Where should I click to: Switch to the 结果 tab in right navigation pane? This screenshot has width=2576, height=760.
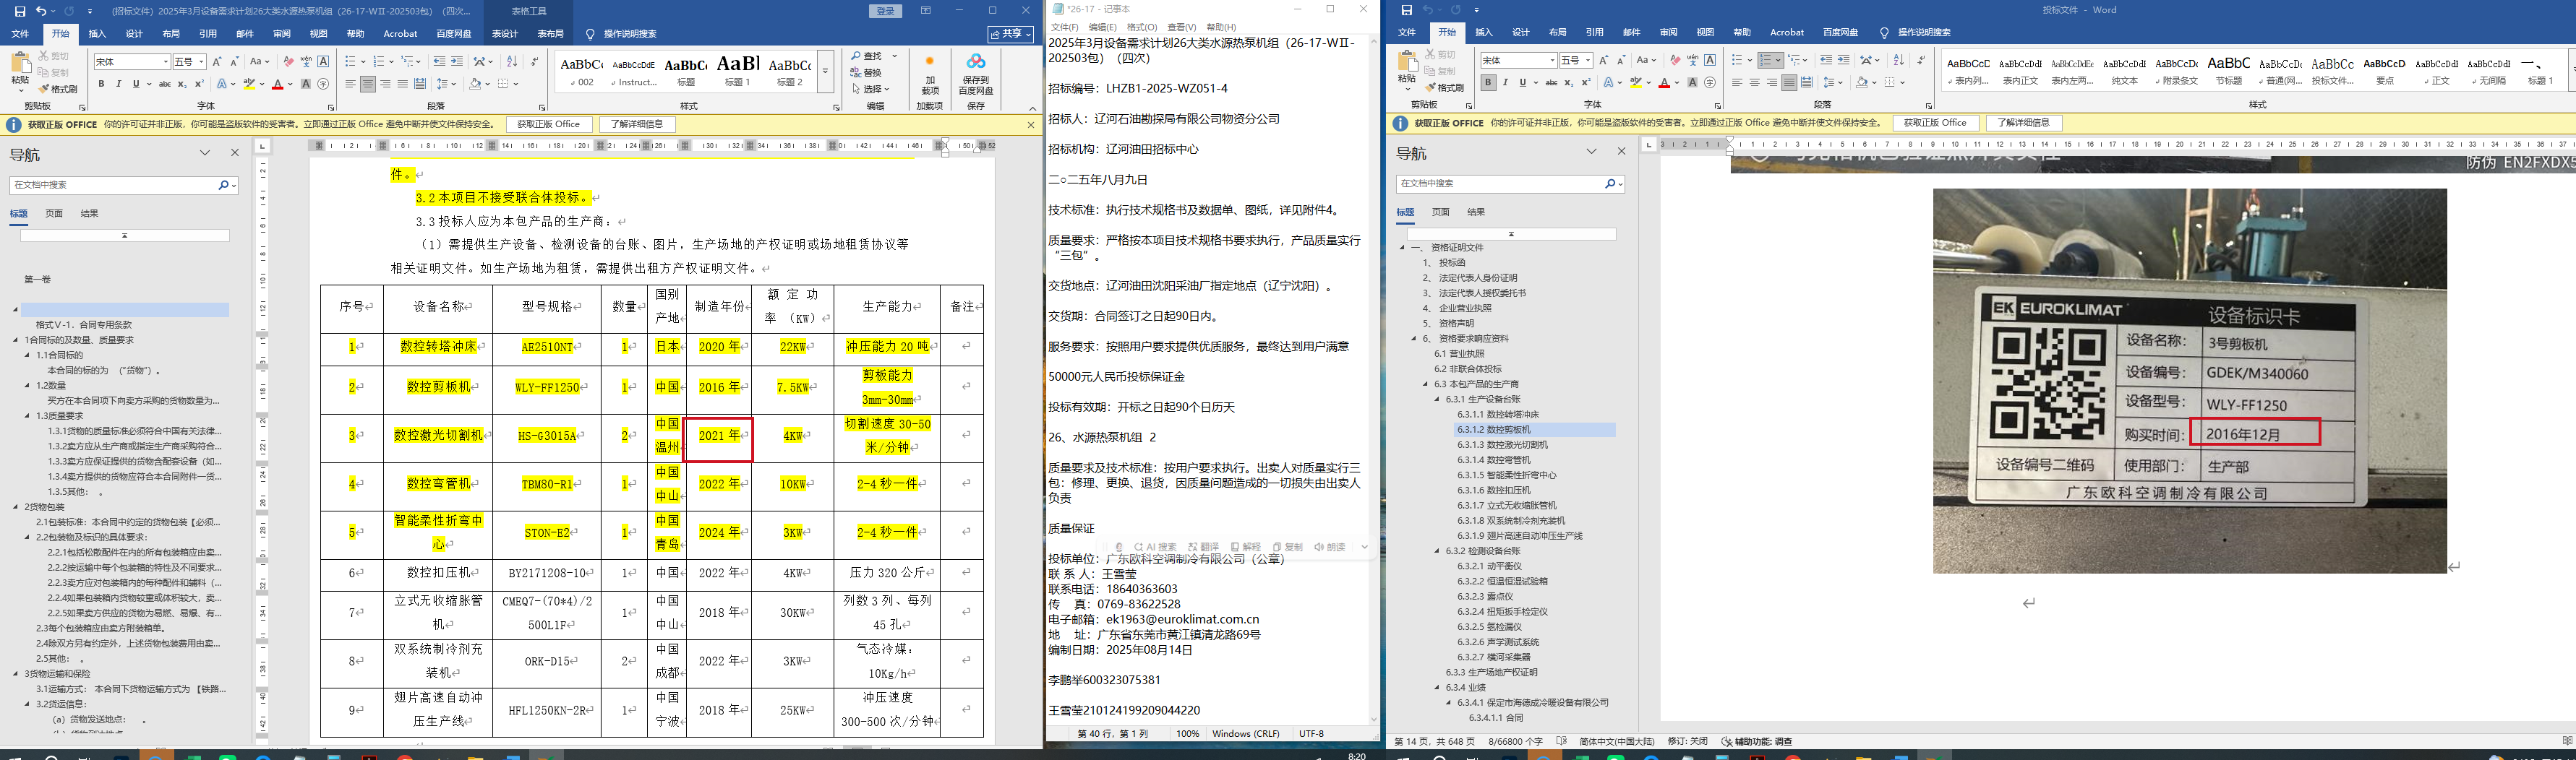click(1476, 212)
